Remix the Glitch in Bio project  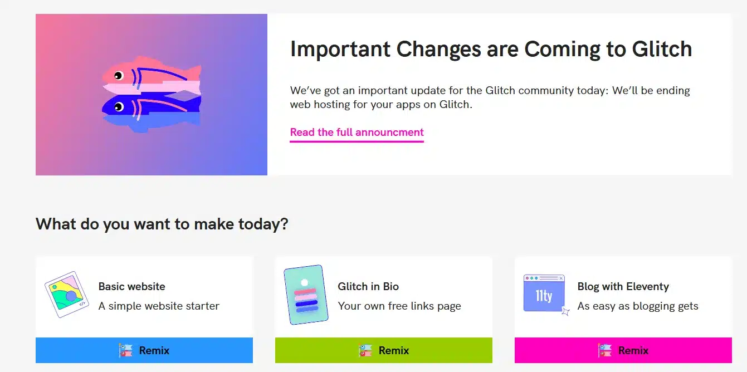[x=384, y=350]
